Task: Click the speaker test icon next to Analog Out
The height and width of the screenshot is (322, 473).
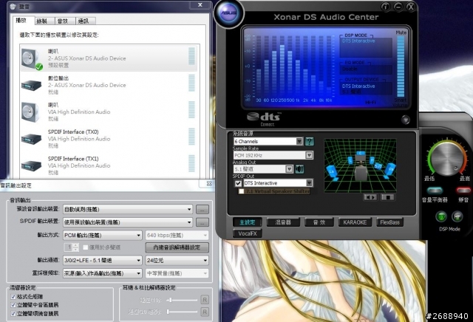Action: (x=299, y=169)
